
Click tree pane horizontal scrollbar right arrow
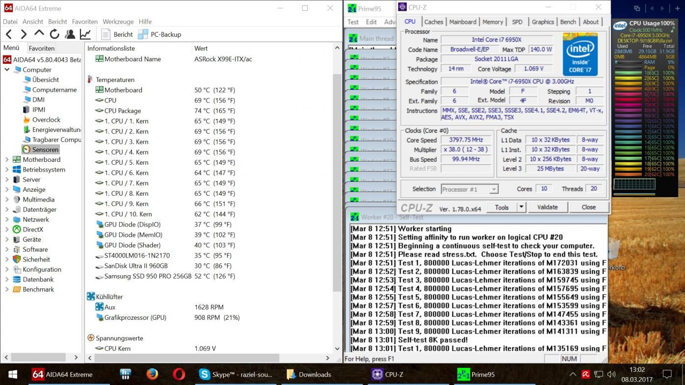click(x=76, y=357)
